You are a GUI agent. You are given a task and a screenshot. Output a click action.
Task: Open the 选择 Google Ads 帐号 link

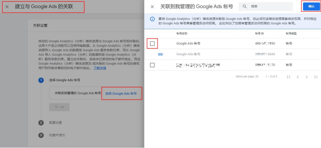point(121,94)
